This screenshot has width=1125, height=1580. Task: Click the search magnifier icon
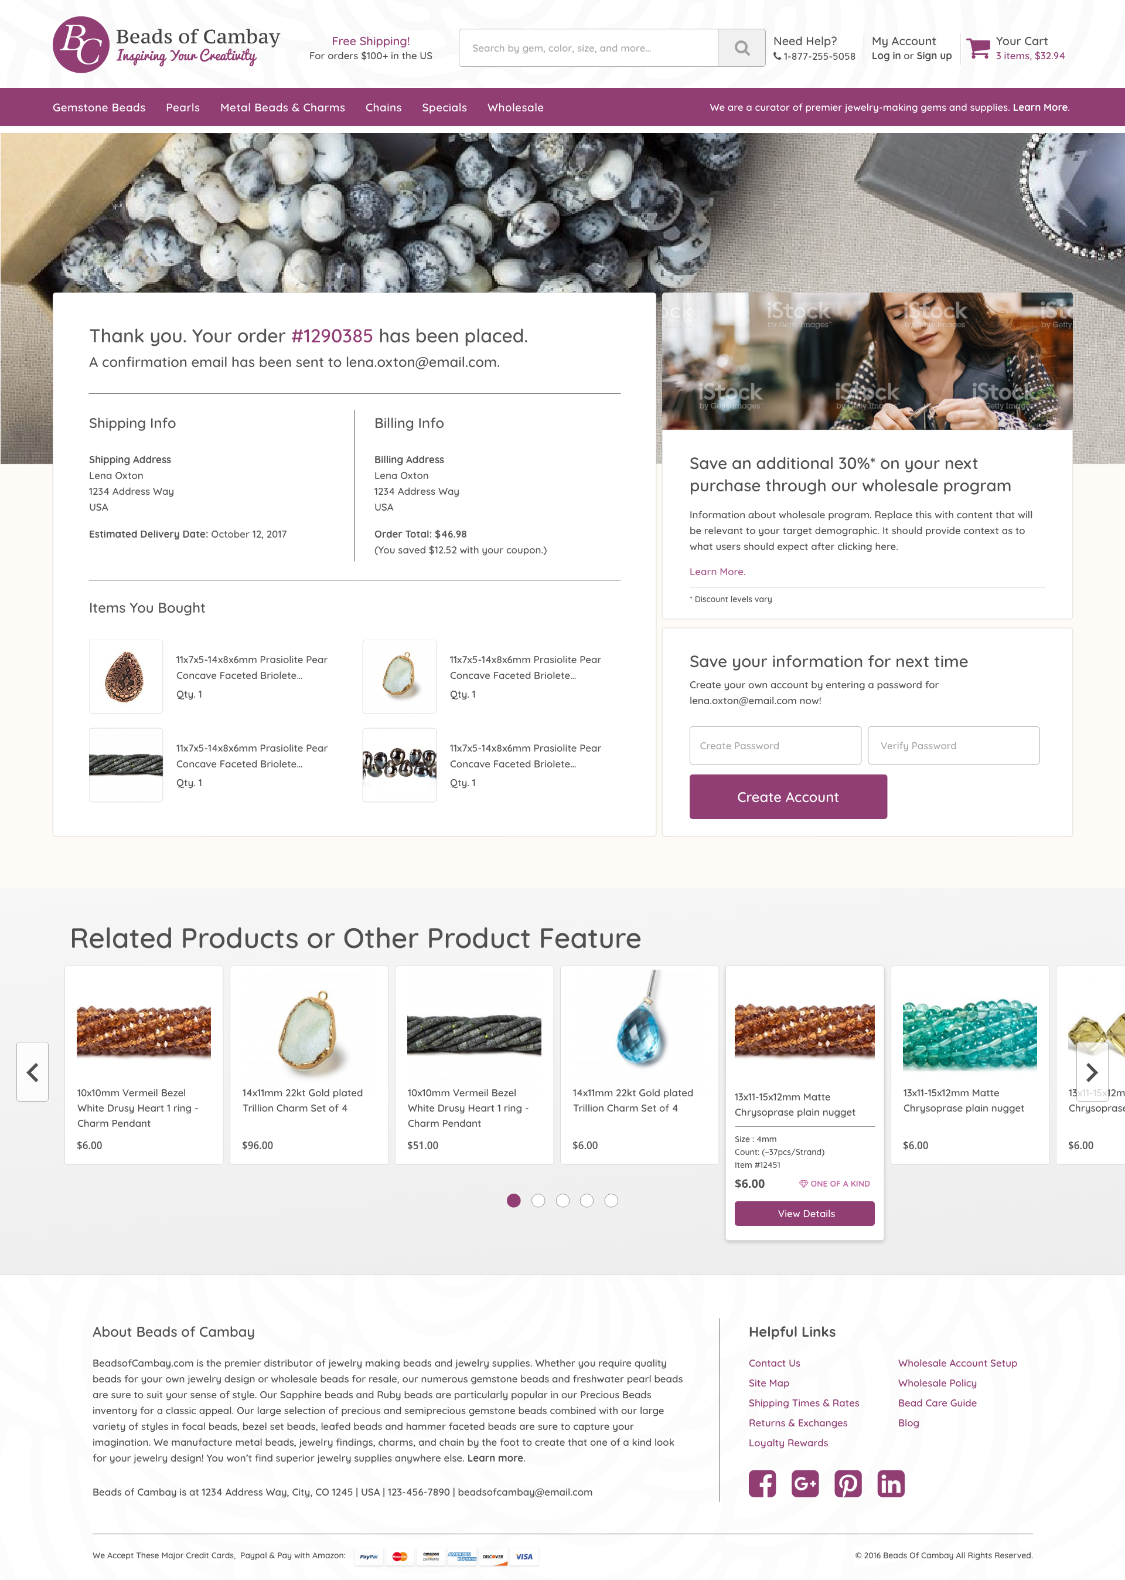click(742, 48)
